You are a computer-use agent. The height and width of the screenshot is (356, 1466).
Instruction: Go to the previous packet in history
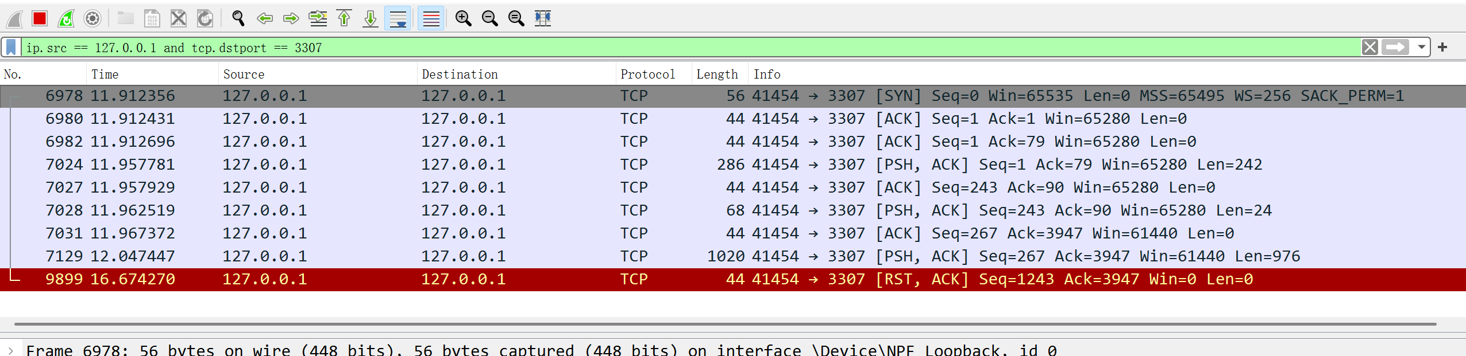[265, 19]
